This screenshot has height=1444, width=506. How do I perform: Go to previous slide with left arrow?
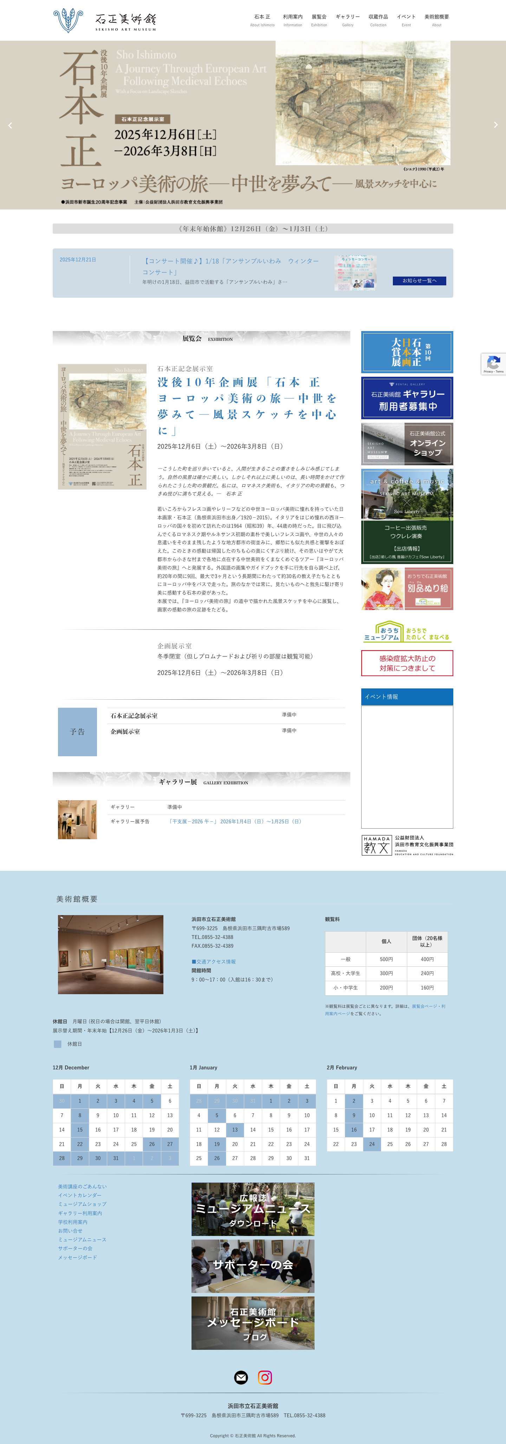coord(10,125)
